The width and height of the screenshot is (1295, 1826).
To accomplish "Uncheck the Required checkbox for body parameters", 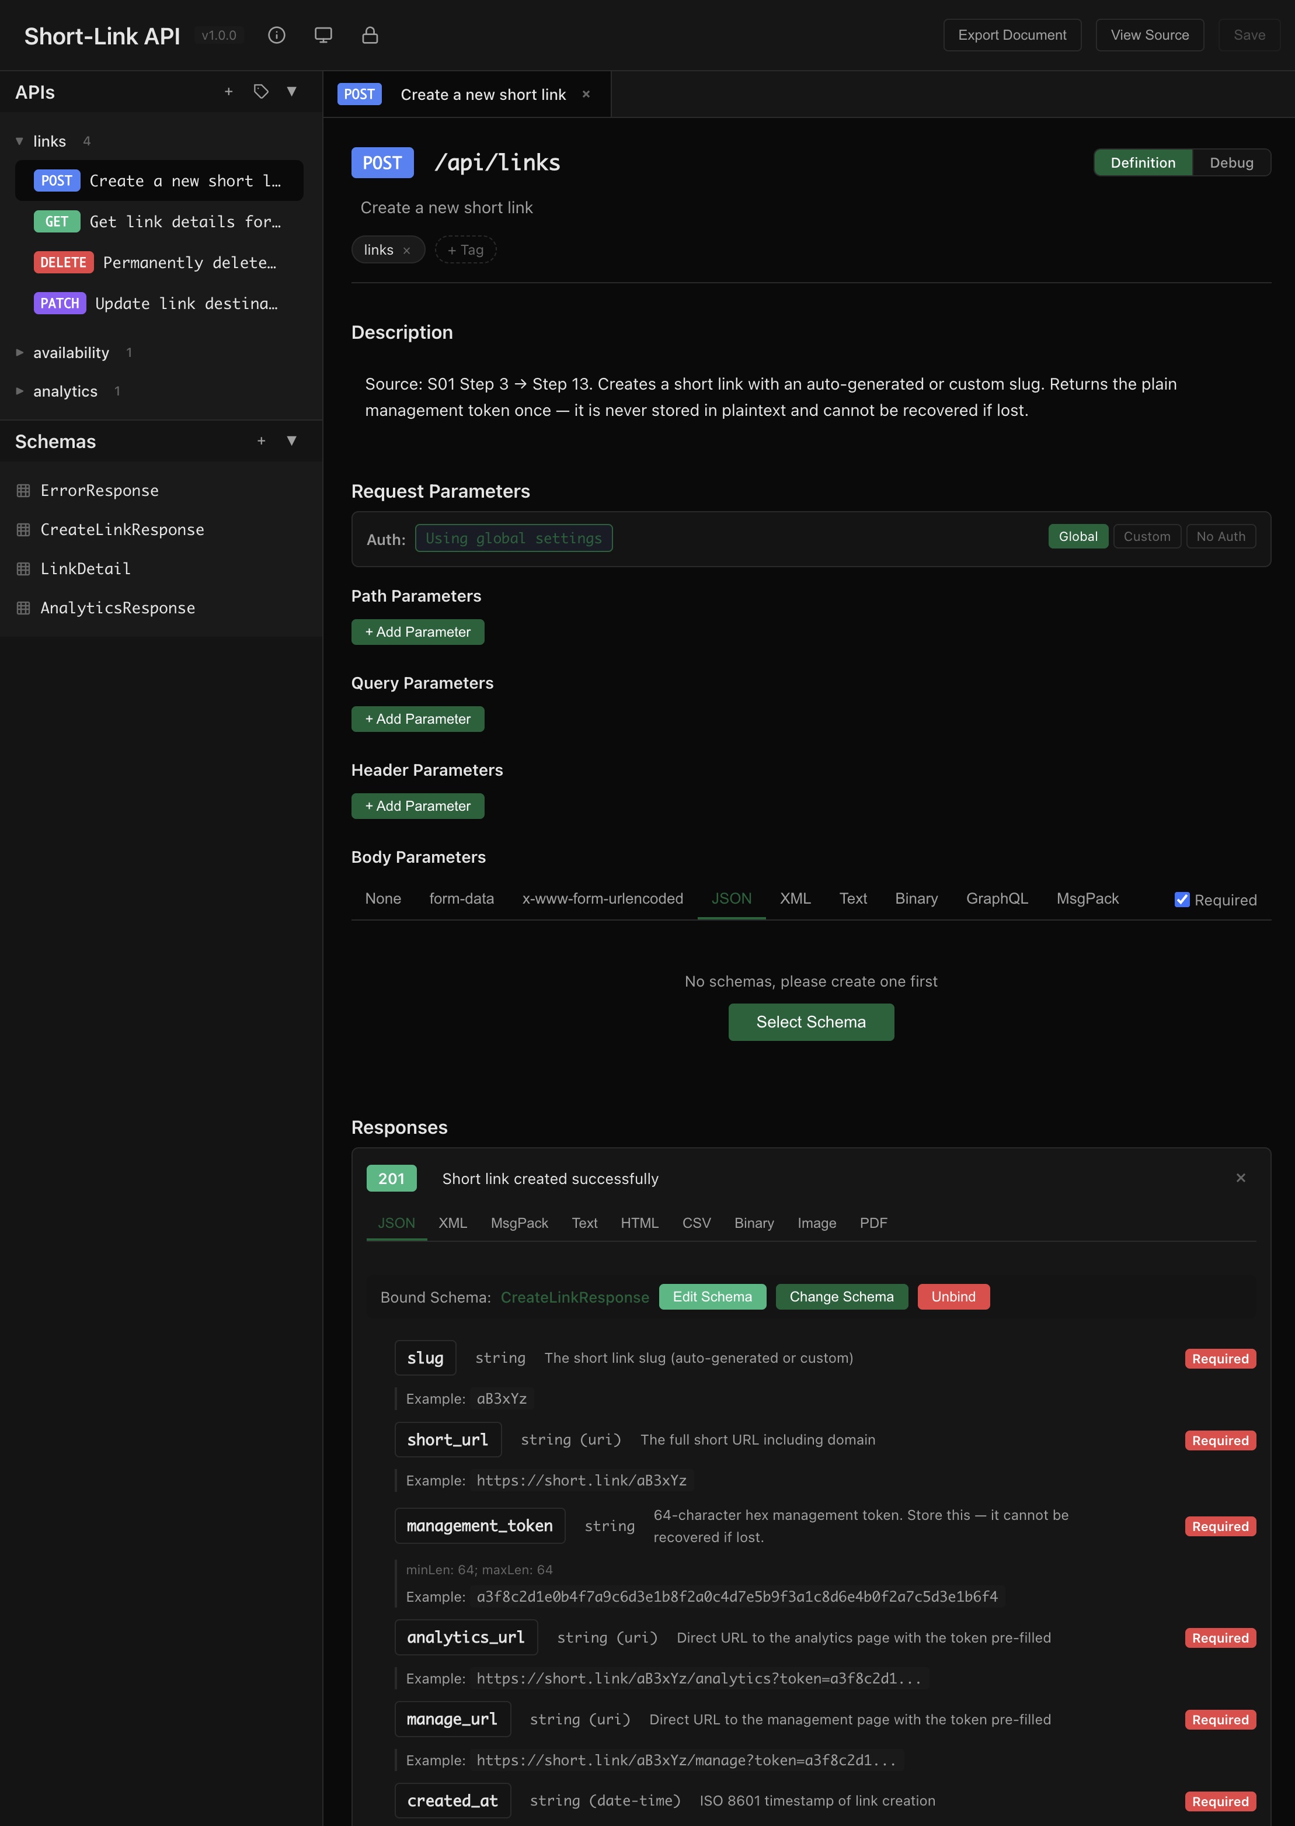I will (1182, 899).
